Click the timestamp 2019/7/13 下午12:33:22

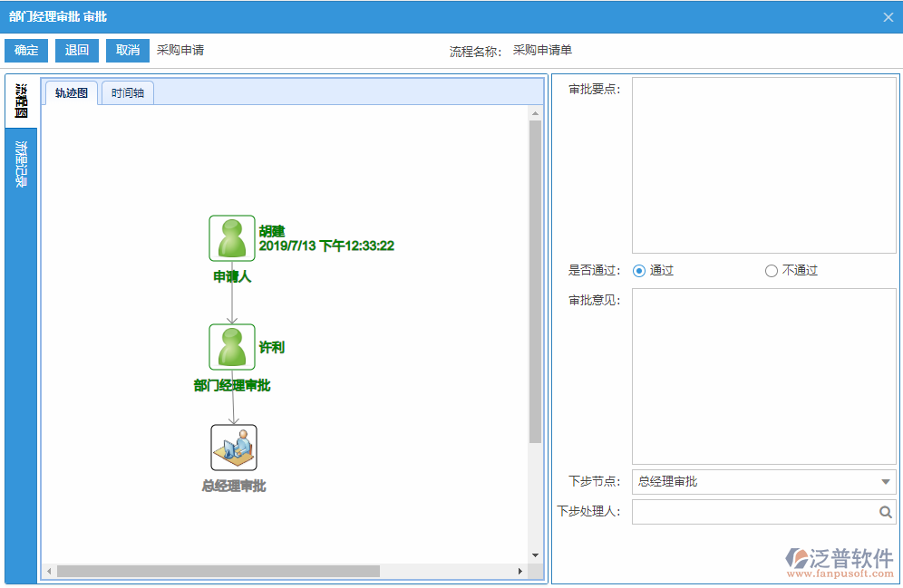(326, 246)
